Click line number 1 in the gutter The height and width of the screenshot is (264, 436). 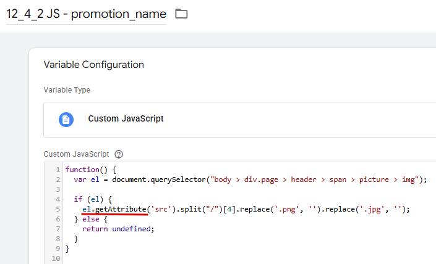58,170
